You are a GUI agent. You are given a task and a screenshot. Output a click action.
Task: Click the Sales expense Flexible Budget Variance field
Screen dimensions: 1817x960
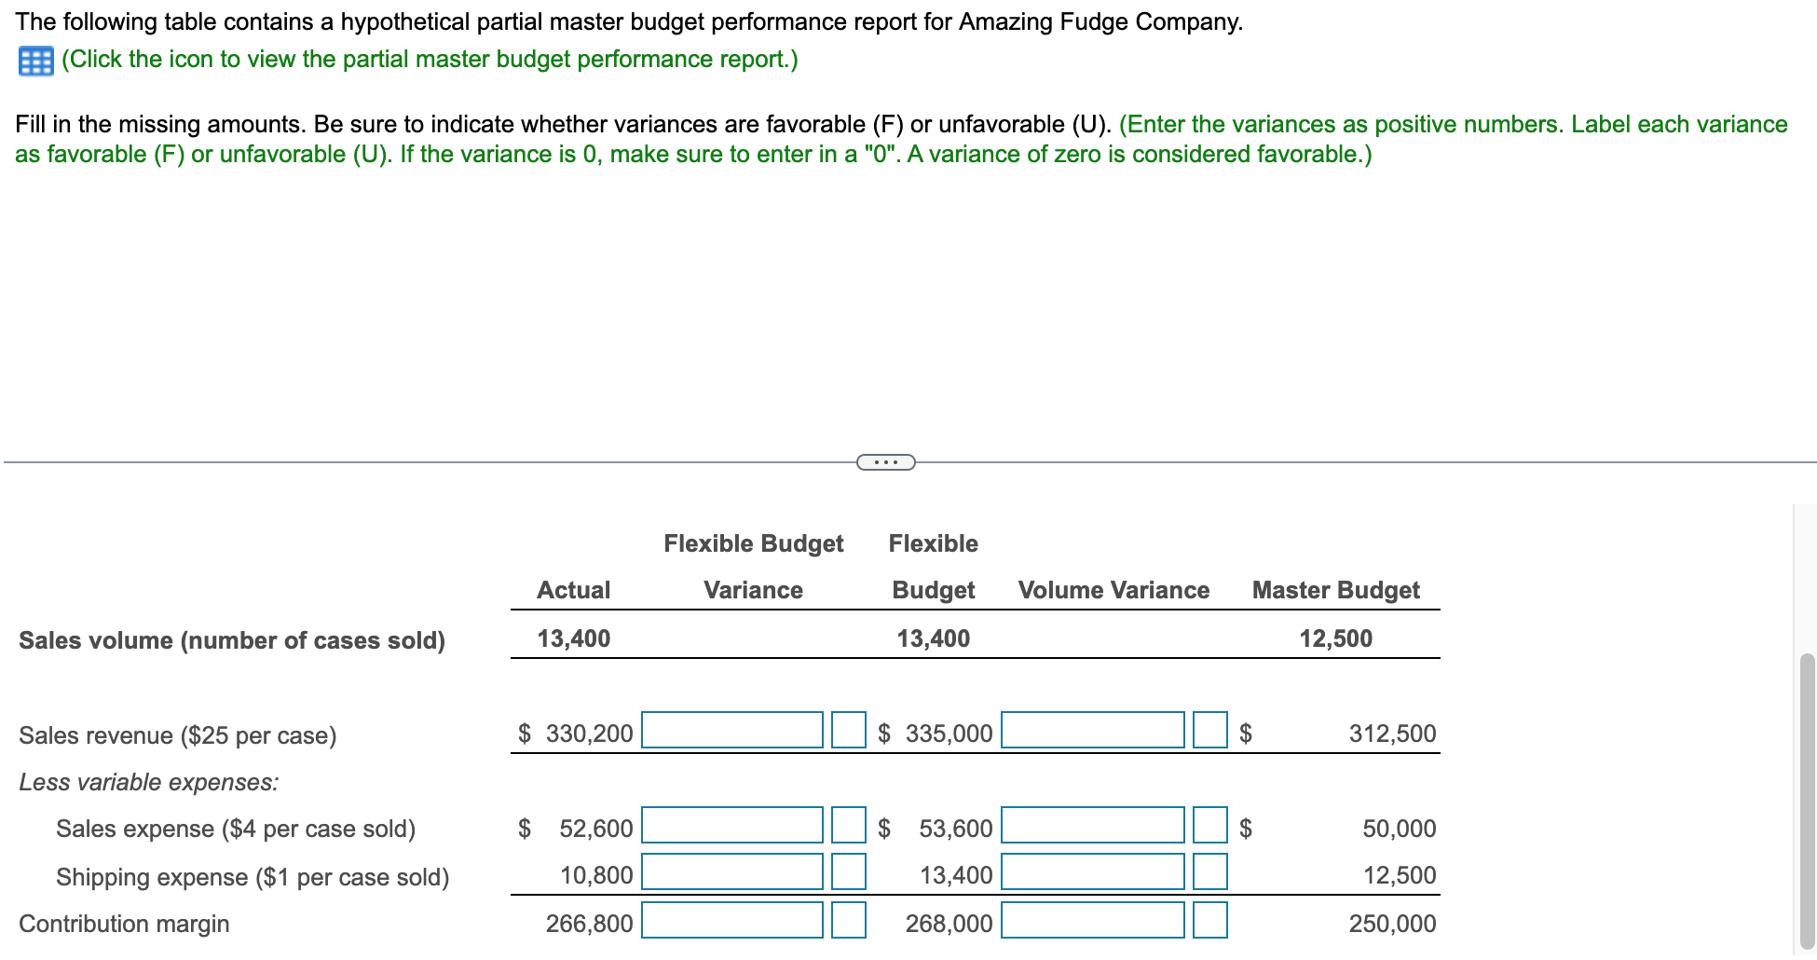coord(731,827)
